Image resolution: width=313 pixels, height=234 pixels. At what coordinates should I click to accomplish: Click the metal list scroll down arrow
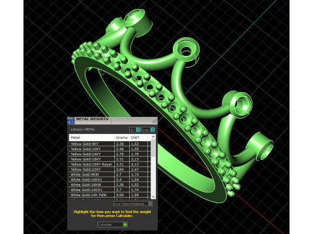point(153,196)
